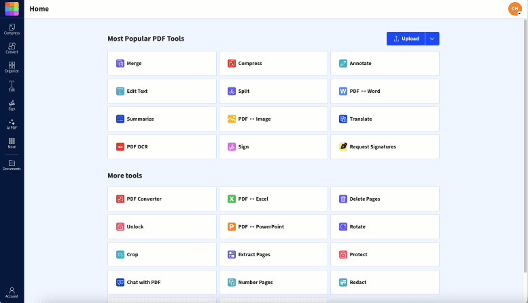The height and width of the screenshot is (303, 528).
Task: Open the Merge tool card
Action: pyautogui.click(x=162, y=64)
